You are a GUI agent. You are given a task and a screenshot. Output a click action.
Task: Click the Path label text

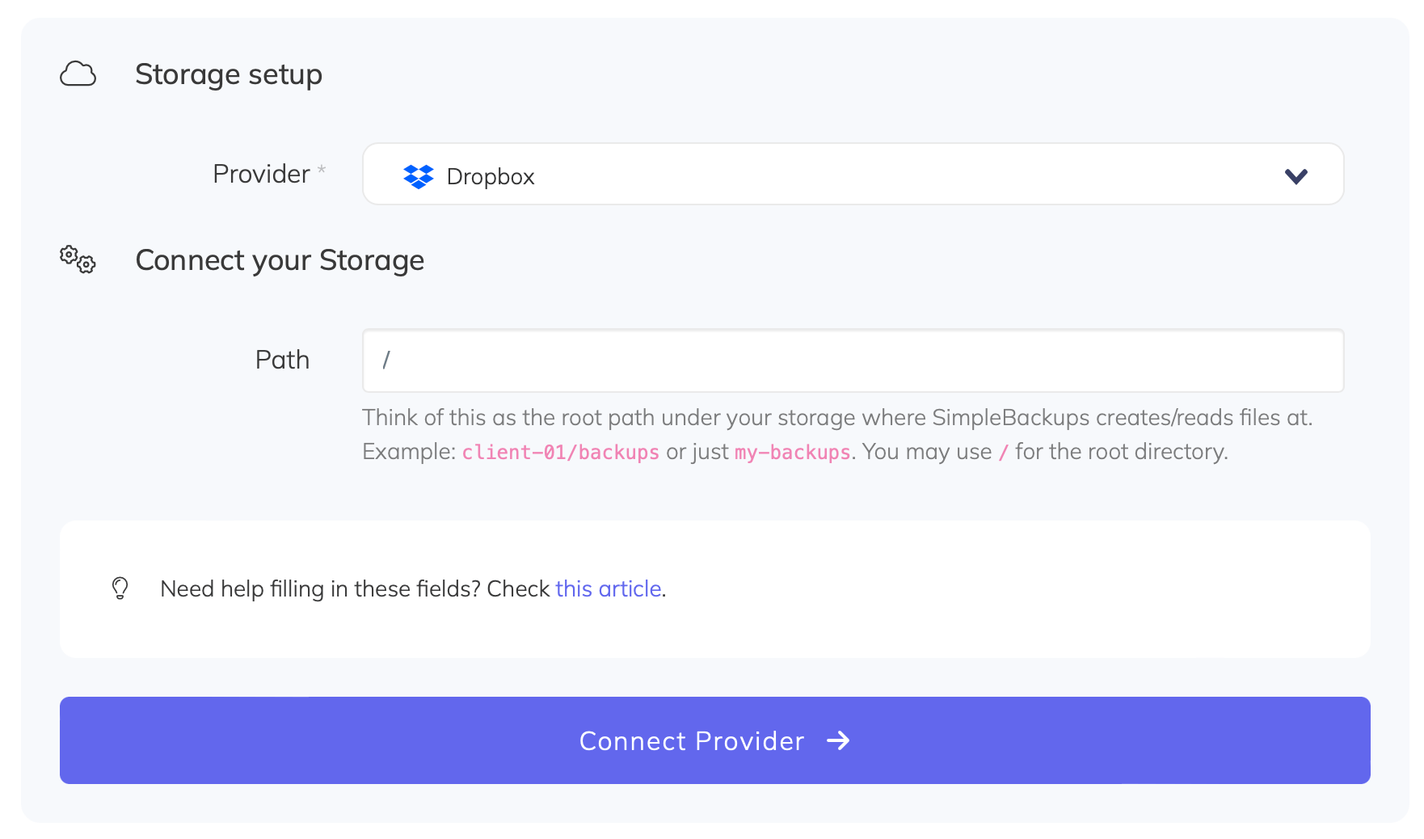[282, 360]
